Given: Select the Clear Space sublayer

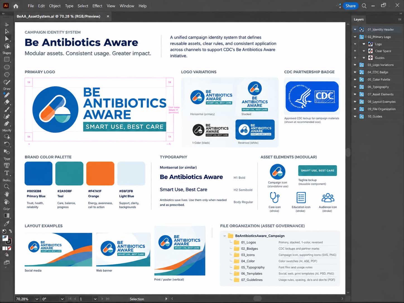Looking at the screenshot, I should [x=383, y=51].
